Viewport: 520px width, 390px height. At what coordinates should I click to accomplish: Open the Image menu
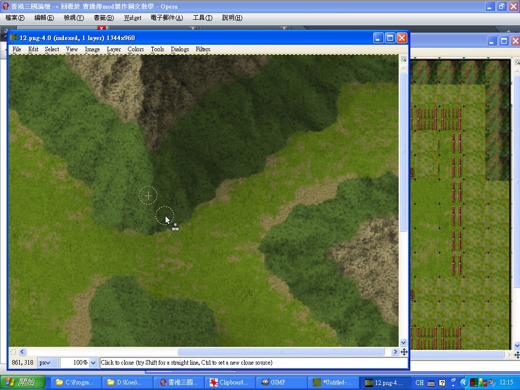92,49
